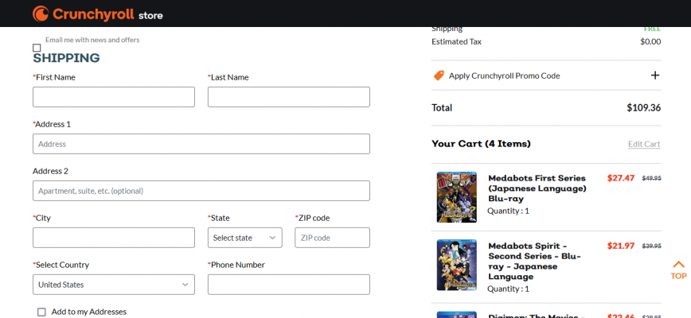
Task: Focus the Address 1 field
Action: [201, 144]
